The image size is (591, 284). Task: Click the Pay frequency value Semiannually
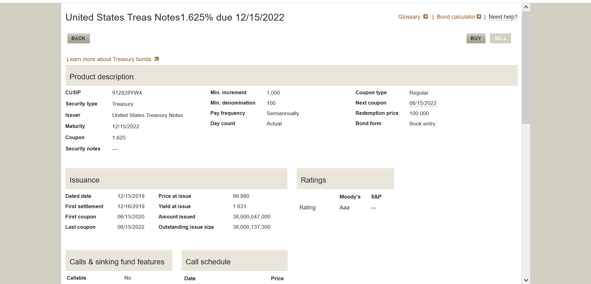pyautogui.click(x=283, y=113)
